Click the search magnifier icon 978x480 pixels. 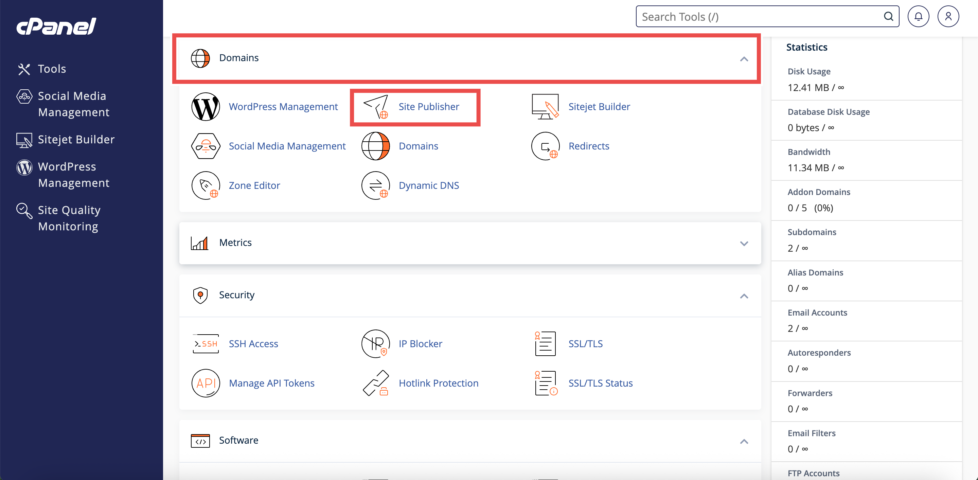pyautogui.click(x=888, y=16)
